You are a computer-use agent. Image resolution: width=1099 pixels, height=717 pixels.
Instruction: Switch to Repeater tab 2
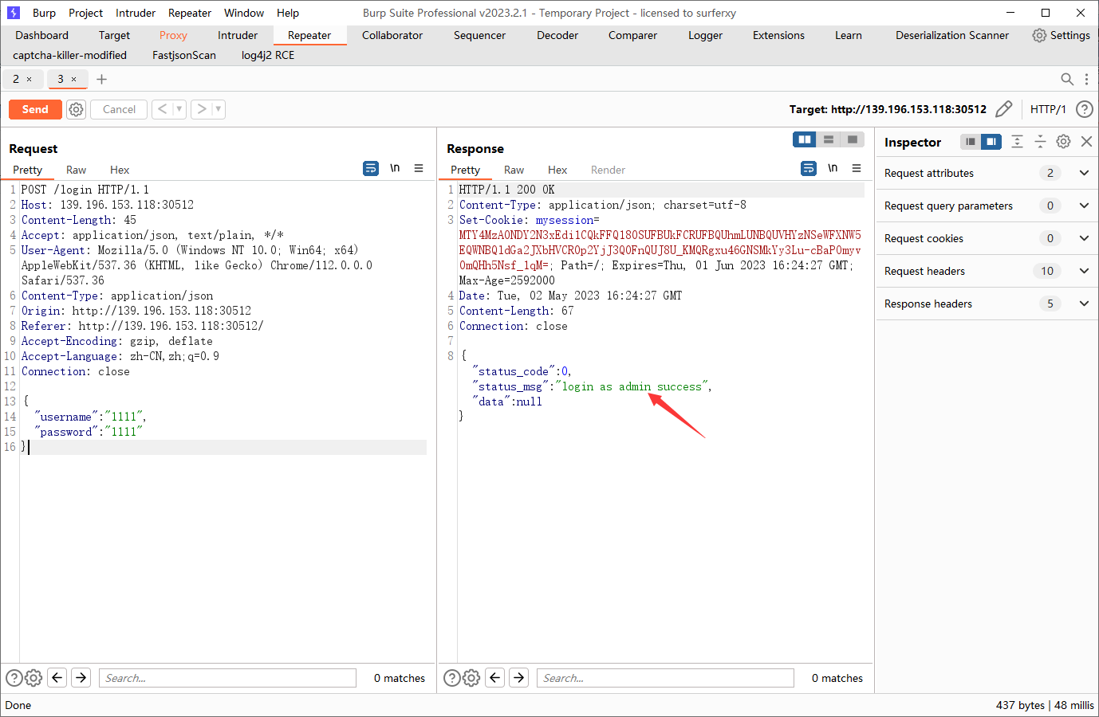coord(16,79)
